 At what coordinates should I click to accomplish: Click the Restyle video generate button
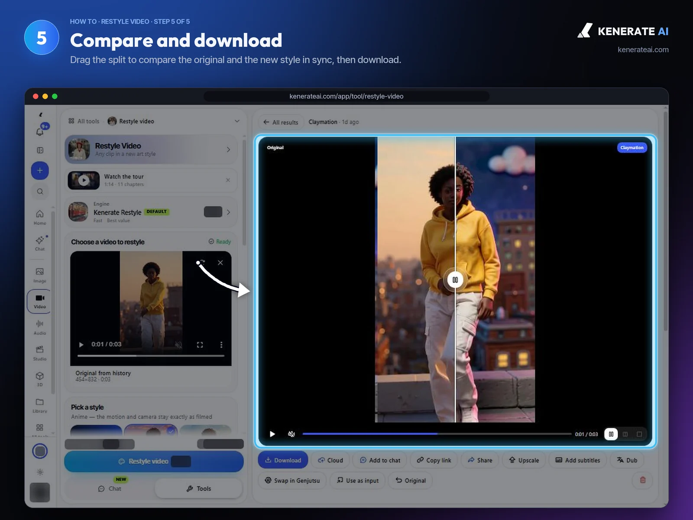154,461
